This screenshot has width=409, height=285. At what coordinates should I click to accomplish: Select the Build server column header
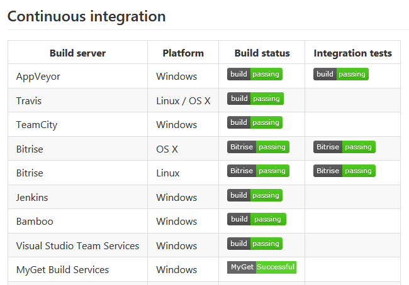click(x=78, y=53)
